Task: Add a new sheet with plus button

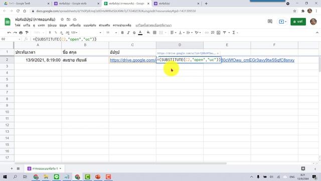Action: point(12,168)
